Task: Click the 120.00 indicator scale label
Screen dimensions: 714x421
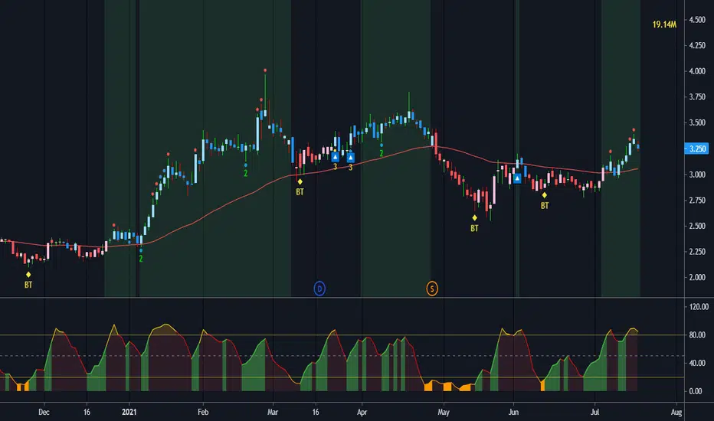Action: (x=699, y=307)
